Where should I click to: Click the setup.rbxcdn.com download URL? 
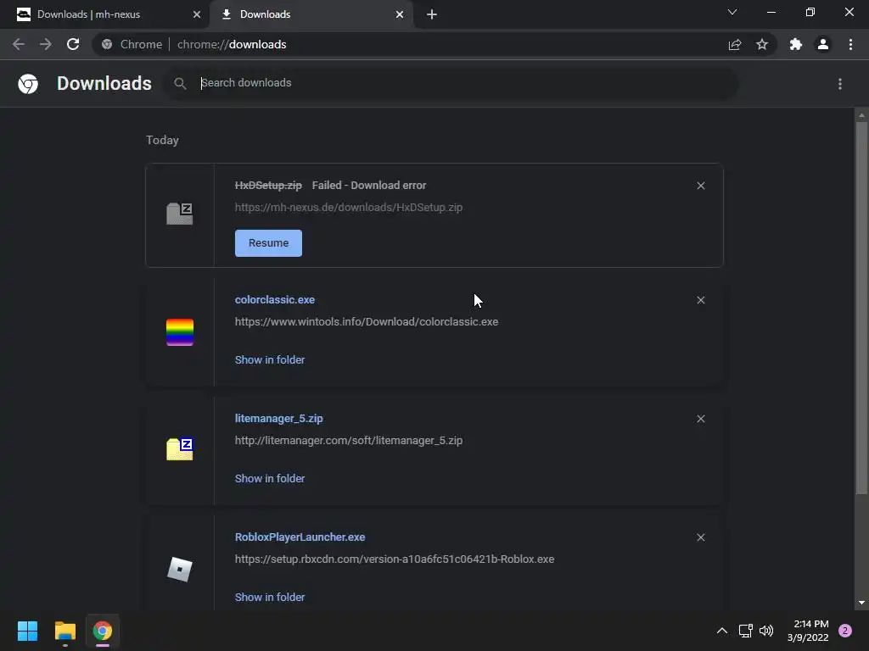395,559
